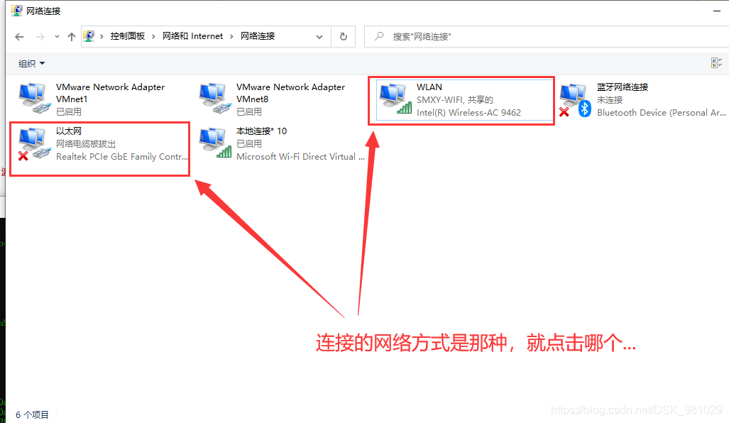Expand chevron after 网络和 Internet breadcrumb

click(231, 36)
